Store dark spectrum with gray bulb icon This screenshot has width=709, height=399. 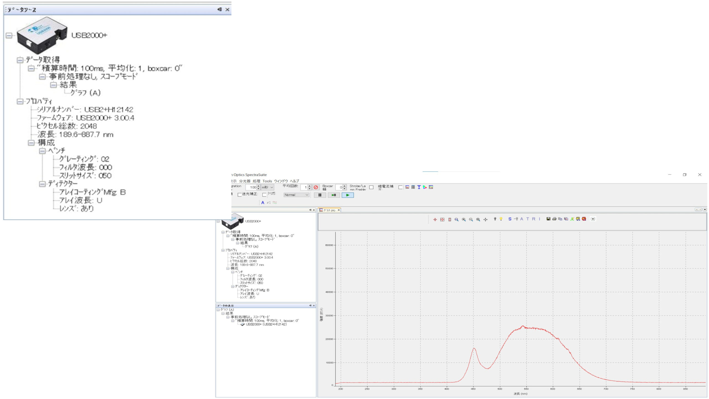pyautogui.click(x=495, y=219)
